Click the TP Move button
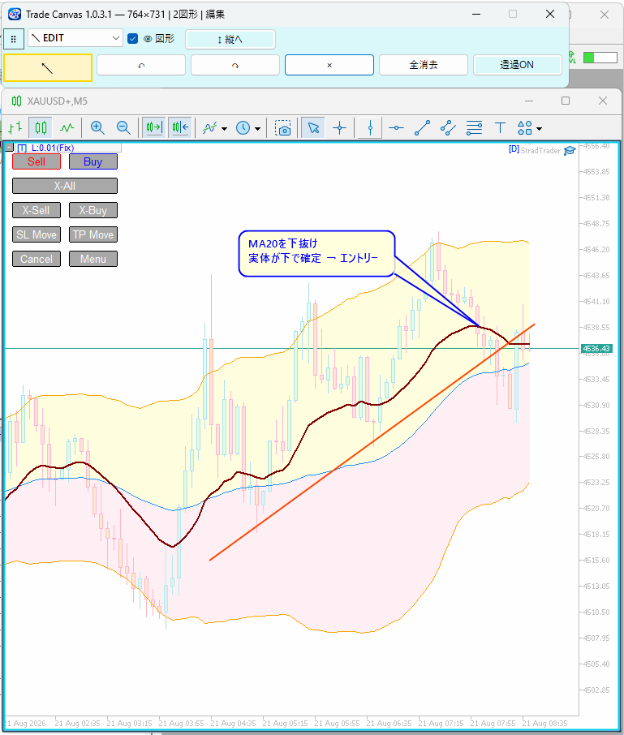624x735 pixels. tap(93, 234)
